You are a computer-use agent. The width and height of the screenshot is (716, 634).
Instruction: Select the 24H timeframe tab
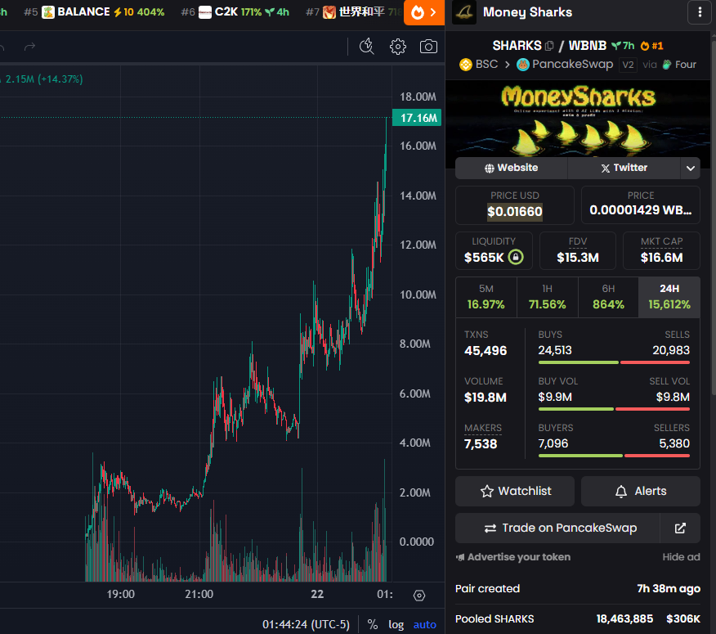click(x=669, y=297)
